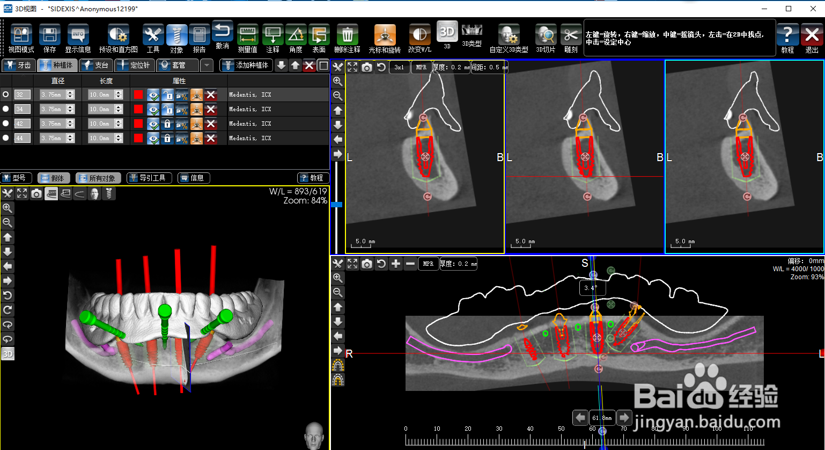The image size is (825, 450).
Task: Switch to the 支台 abutment tab
Action: click(96, 66)
